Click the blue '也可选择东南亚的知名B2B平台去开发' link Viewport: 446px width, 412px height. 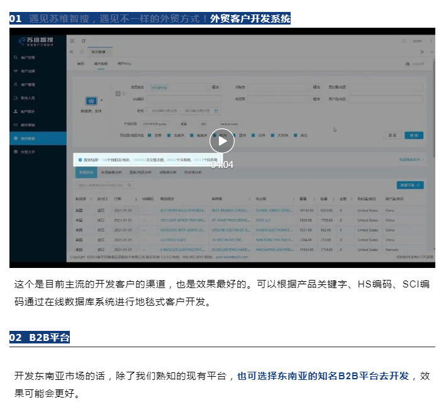pos(323,376)
